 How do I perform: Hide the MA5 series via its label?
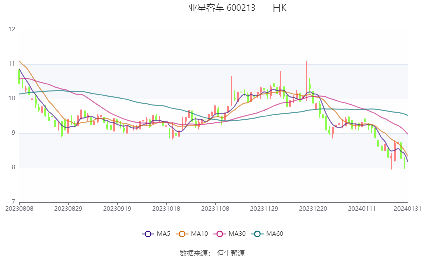pyautogui.click(x=163, y=234)
